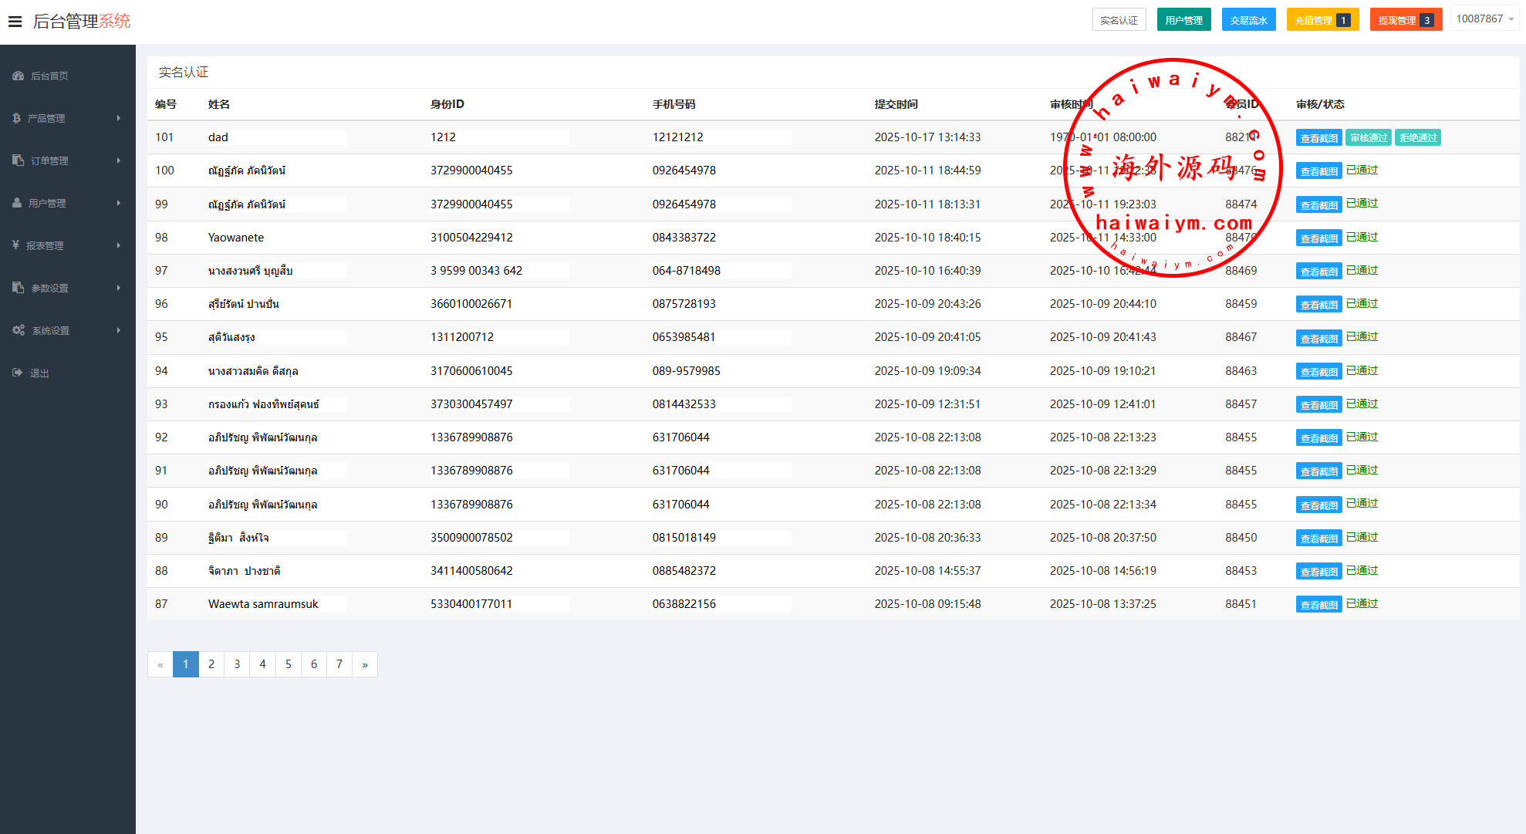Viewport: 1526px width, 834px height.
Task: Click the dashboard icon beside 后台首页
Action: pyautogui.click(x=19, y=76)
